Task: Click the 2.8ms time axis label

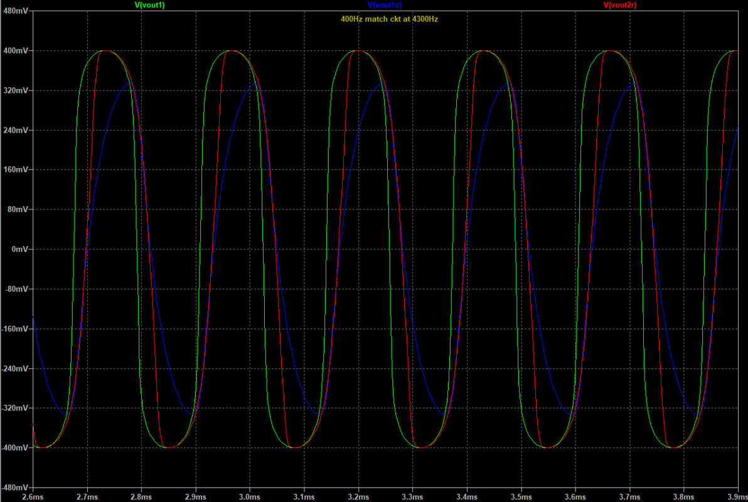Action: (x=141, y=497)
